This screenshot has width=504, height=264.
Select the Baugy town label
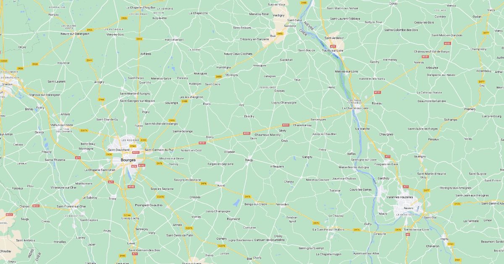(249, 160)
